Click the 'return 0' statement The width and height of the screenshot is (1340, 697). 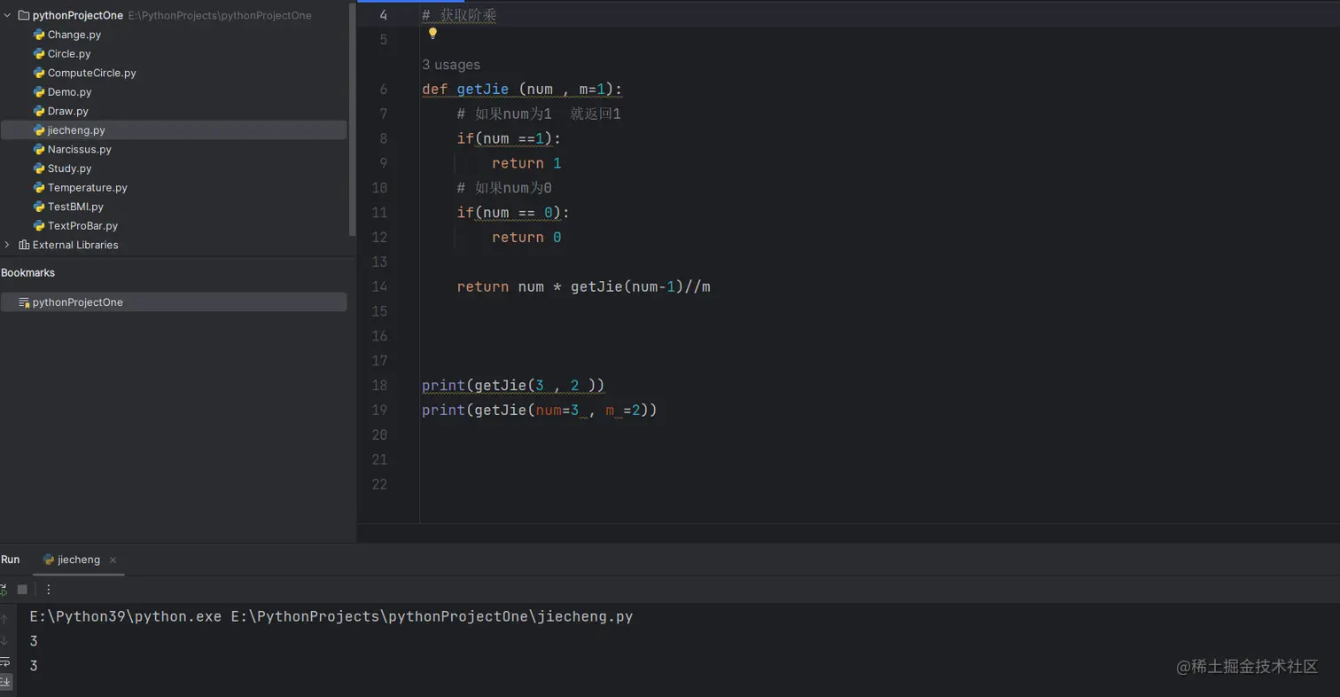coord(526,238)
